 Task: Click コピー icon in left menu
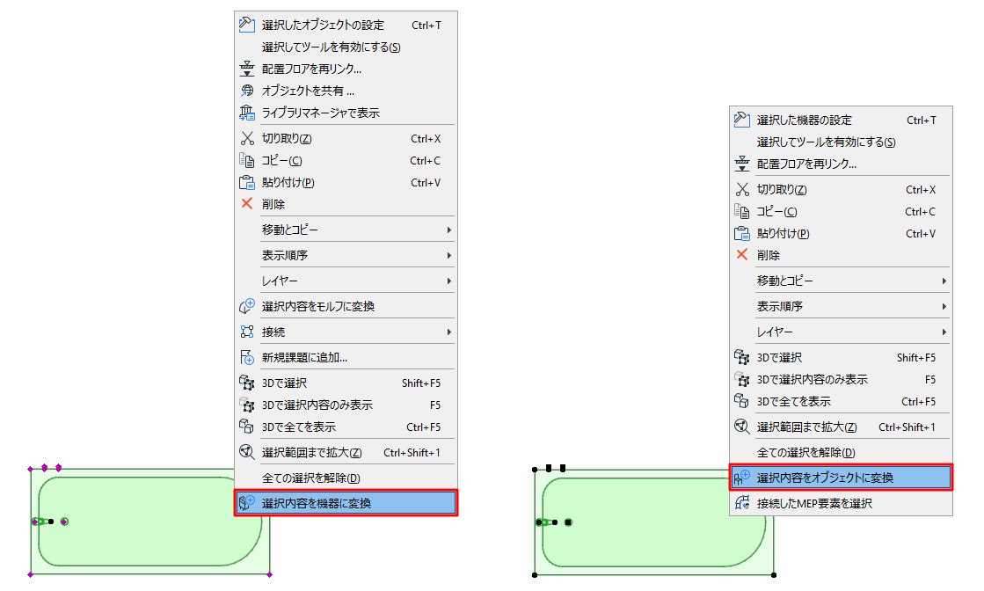(246, 160)
